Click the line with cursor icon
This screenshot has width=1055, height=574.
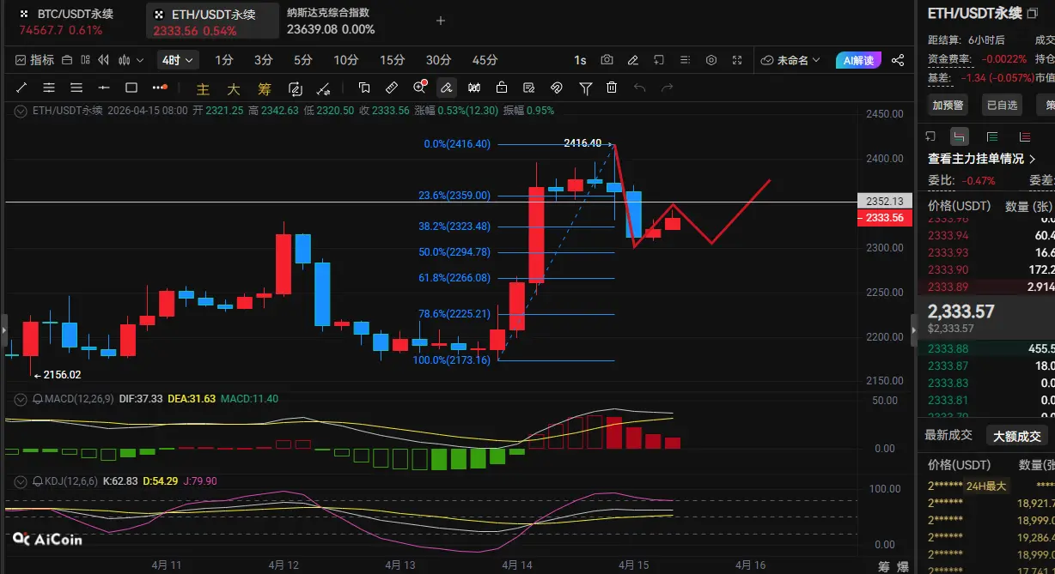pos(323,88)
